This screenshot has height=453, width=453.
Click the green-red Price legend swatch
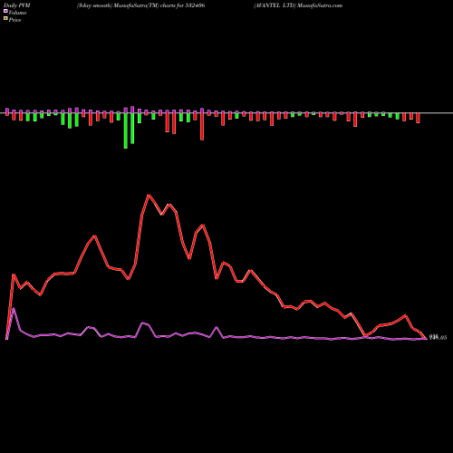pos(5,19)
